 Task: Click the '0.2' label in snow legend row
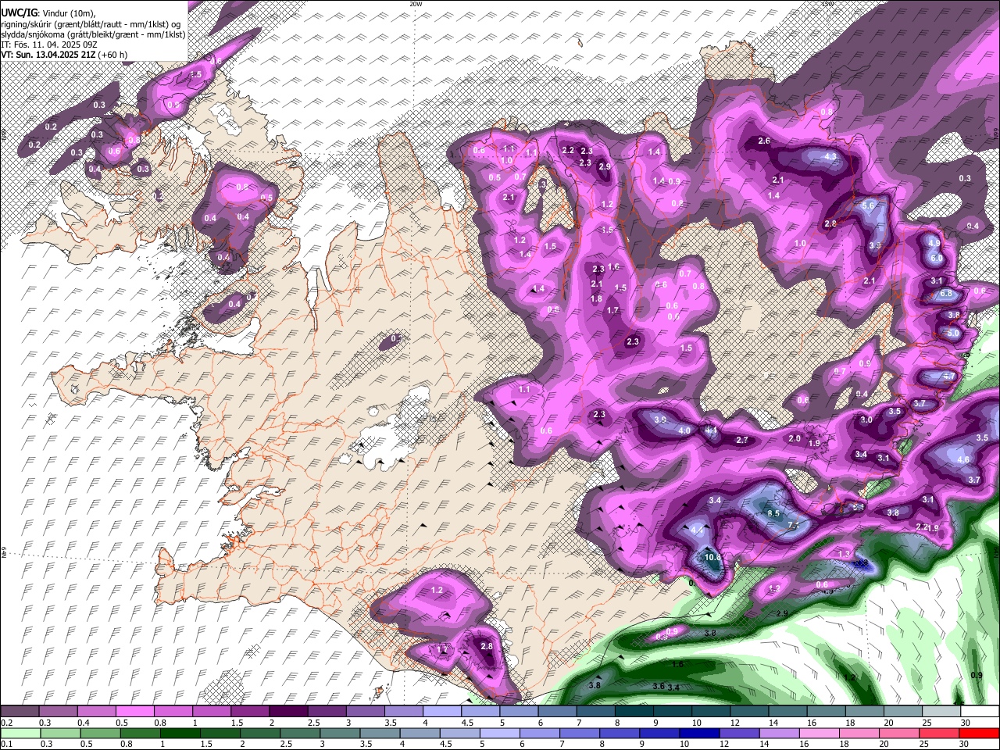click(6, 723)
